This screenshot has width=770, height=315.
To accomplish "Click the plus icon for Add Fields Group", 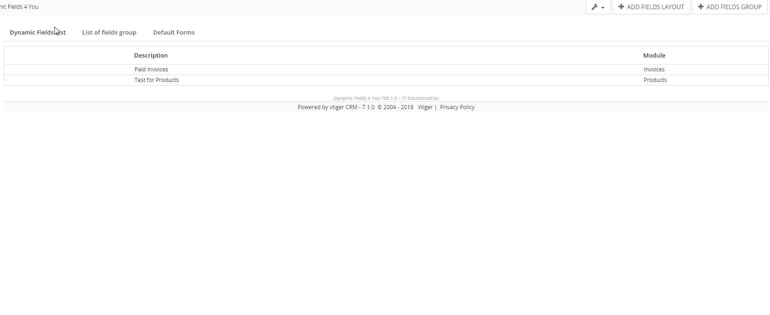I will click(x=701, y=7).
